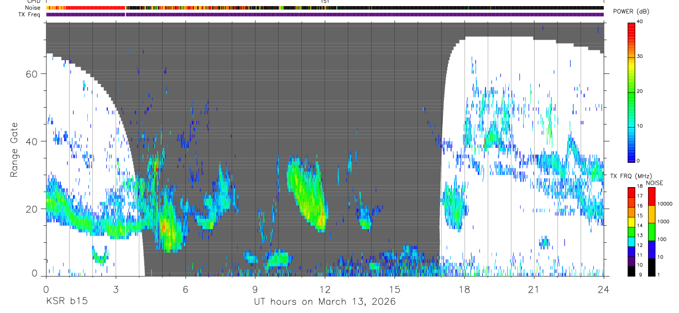Click the "POWER (dB)" colorbar title
The image size is (679, 313).
[x=631, y=12]
